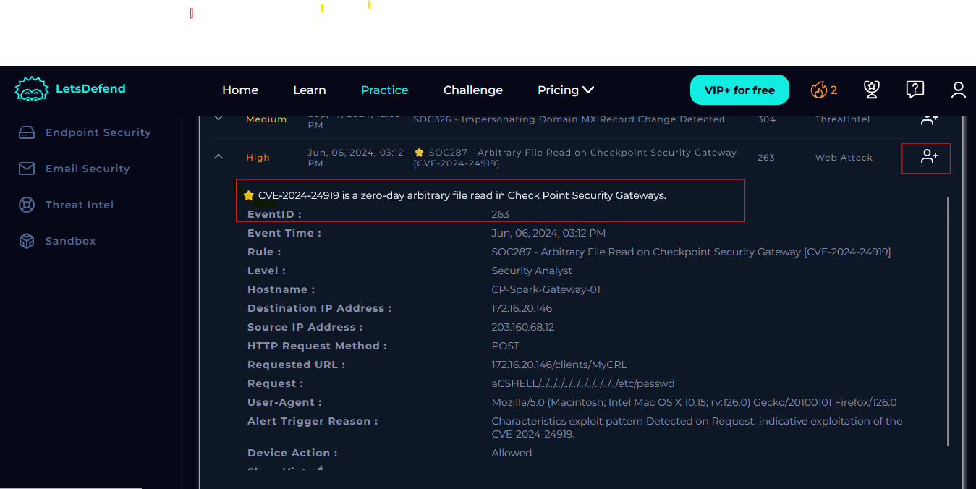Viewport: 976px width, 489px height.
Task: Go to the Home tab
Action: [240, 90]
